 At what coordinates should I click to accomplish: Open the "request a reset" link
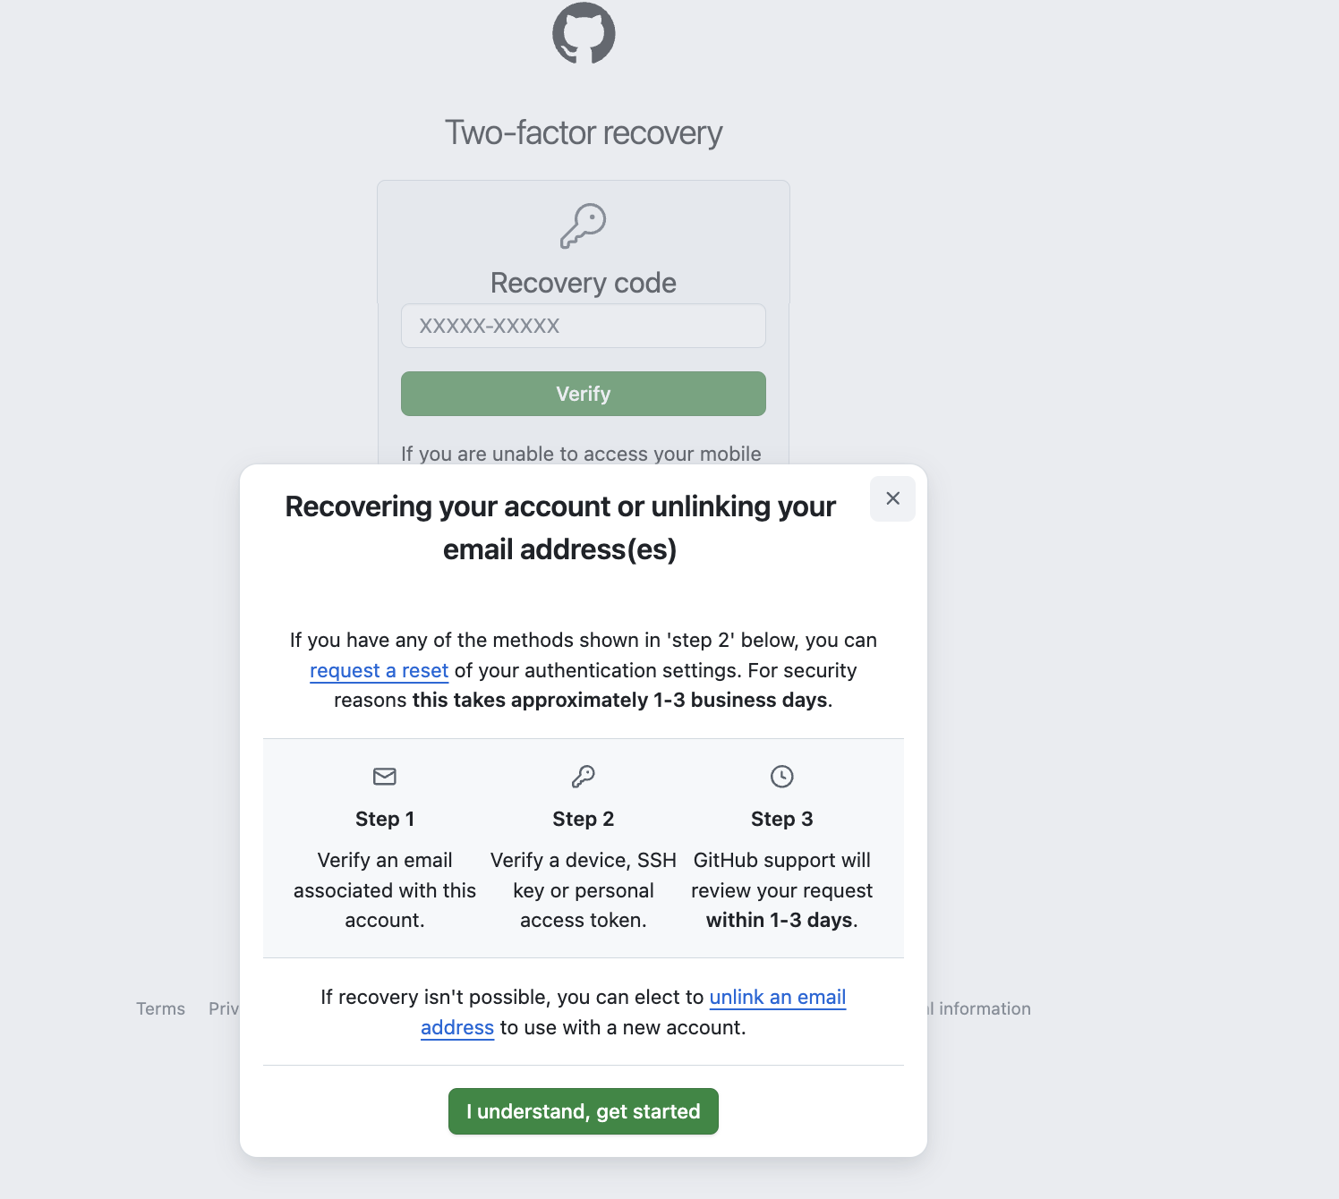pyautogui.click(x=379, y=670)
